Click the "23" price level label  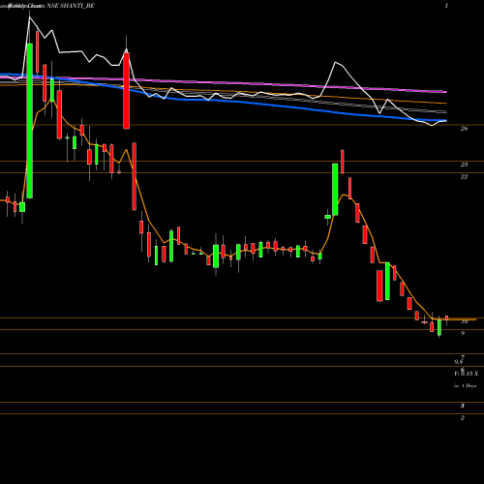click(464, 165)
